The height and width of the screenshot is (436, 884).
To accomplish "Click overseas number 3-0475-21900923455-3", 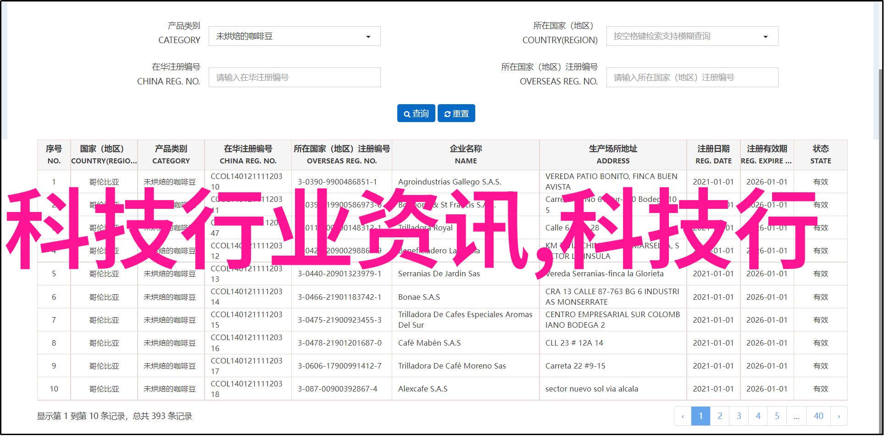I will [x=339, y=320].
